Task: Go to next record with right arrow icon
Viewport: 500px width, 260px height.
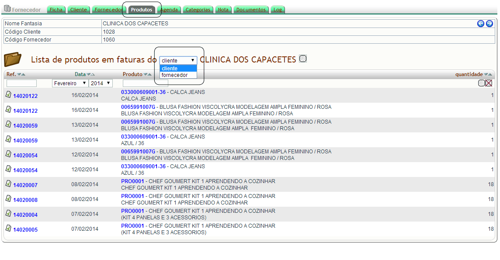Action: pyautogui.click(x=489, y=24)
